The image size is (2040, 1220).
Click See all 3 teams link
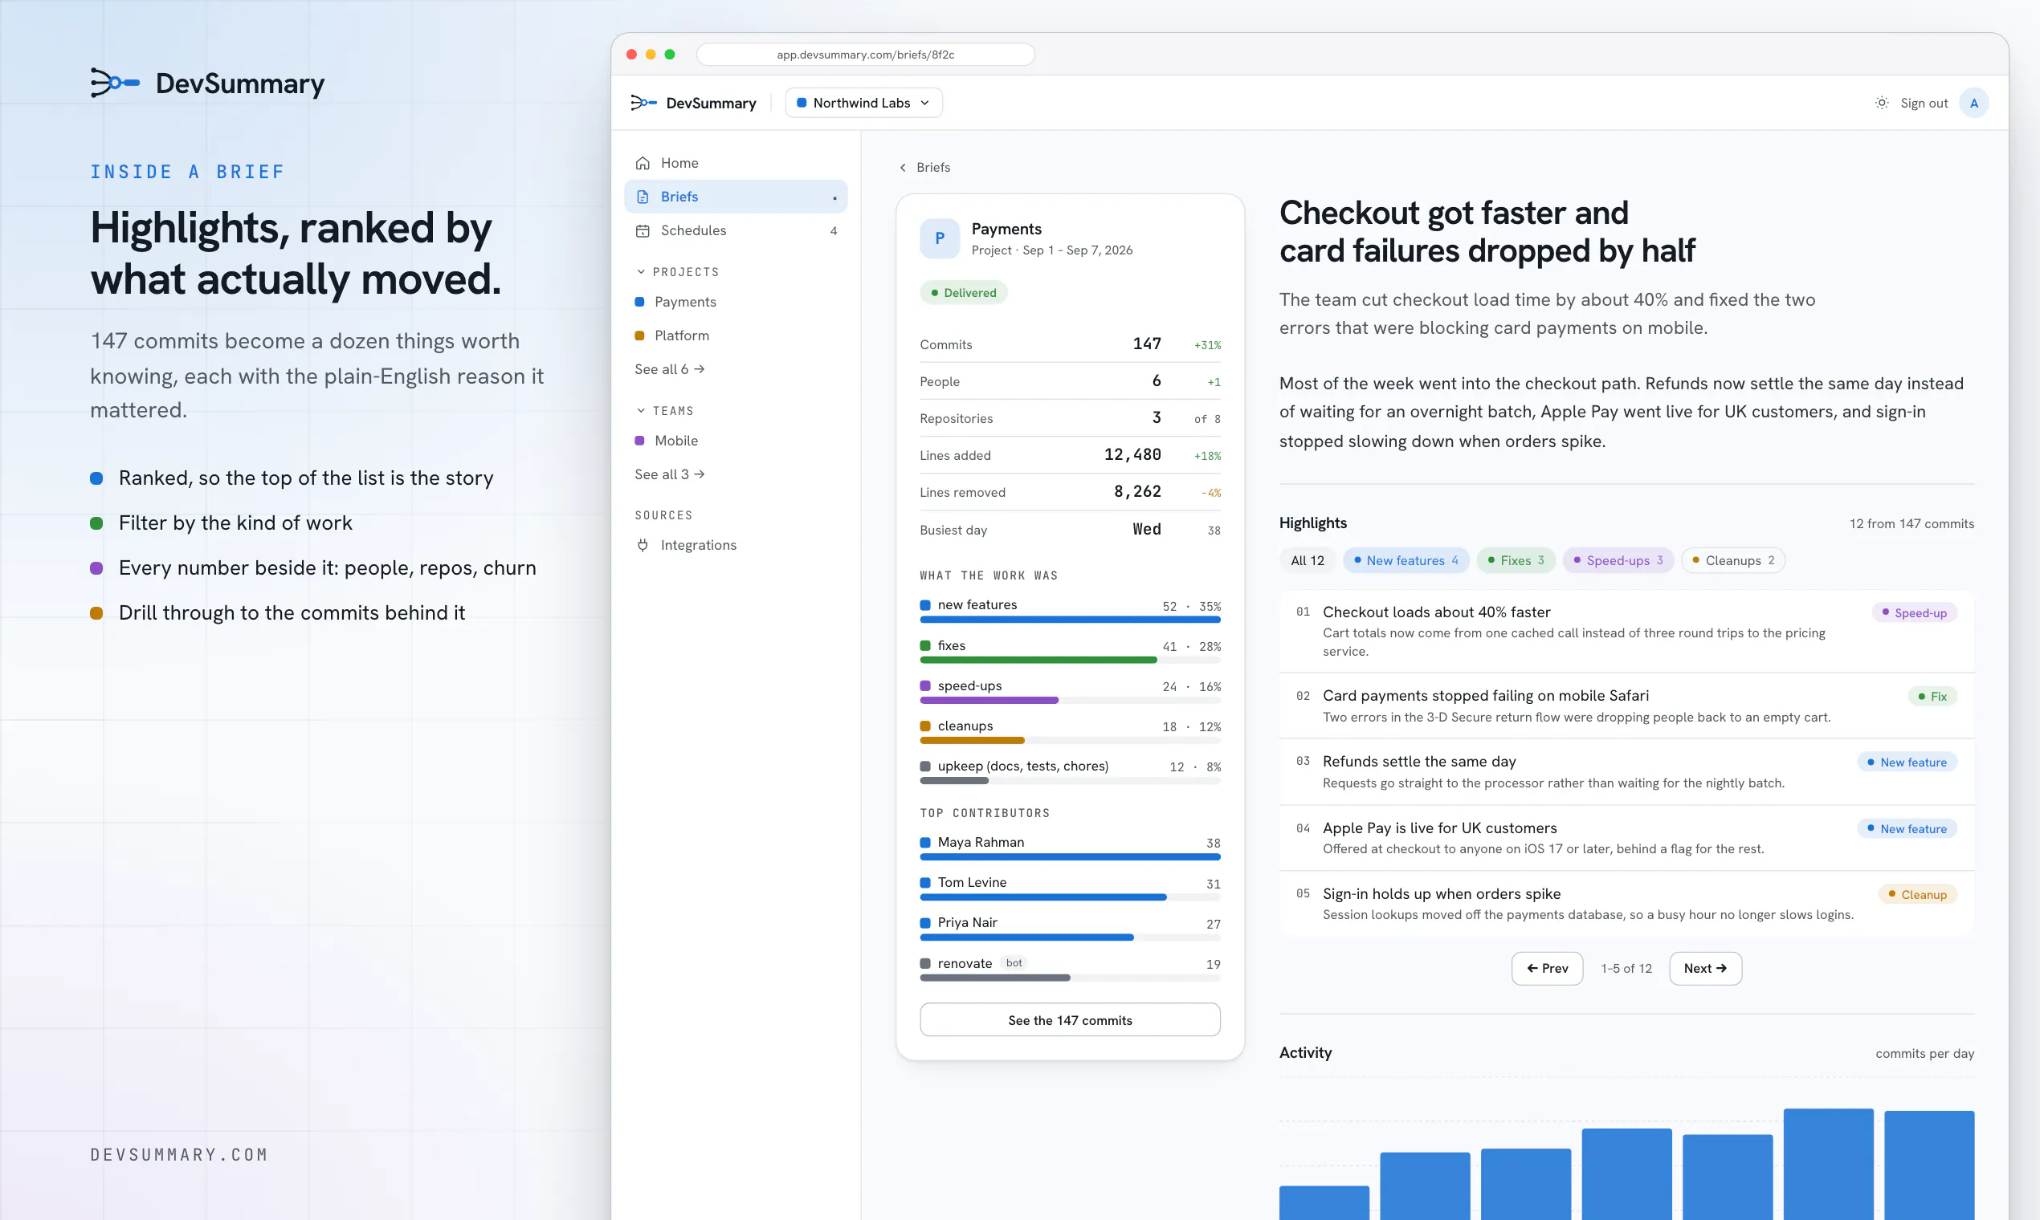pos(670,474)
